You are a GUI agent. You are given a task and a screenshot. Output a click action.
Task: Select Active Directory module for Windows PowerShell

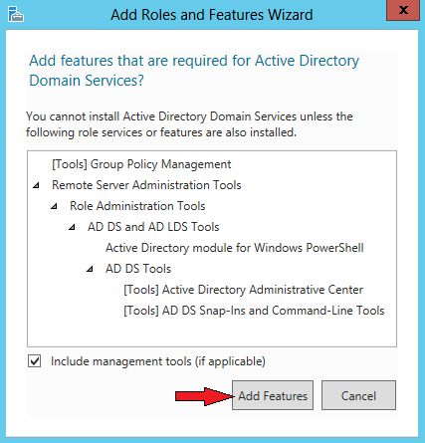pos(235,248)
